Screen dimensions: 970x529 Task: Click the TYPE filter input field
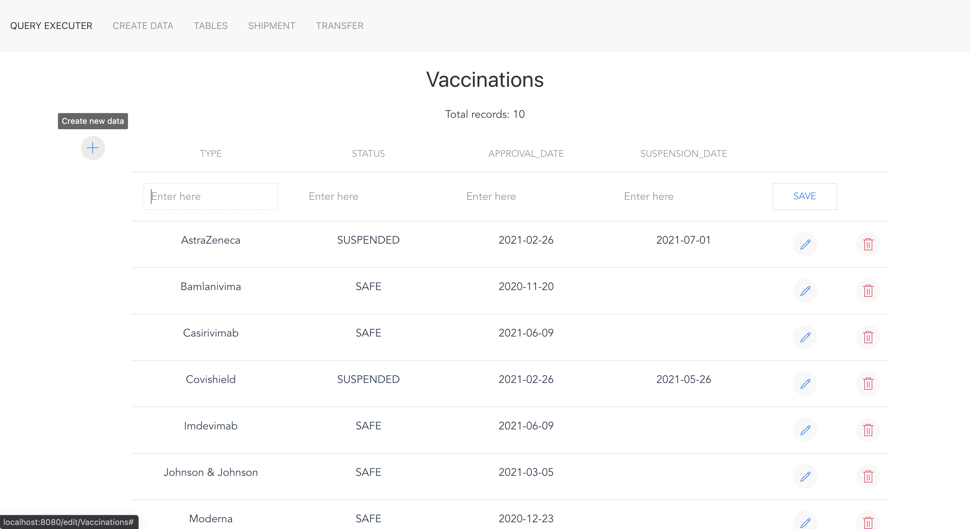point(211,196)
